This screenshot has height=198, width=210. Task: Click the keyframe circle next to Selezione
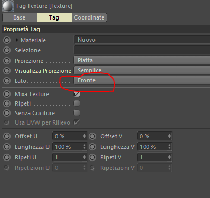tap(7, 50)
